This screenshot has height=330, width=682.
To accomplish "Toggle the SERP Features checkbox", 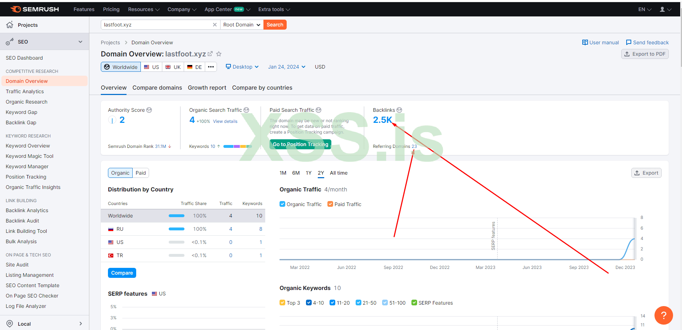I will (x=414, y=302).
